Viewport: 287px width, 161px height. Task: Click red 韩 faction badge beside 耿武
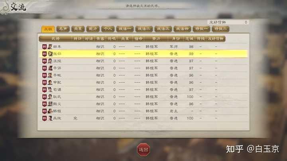point(45,97)
